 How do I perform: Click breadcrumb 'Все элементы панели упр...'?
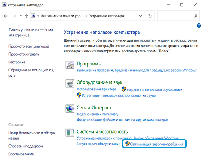62,16
